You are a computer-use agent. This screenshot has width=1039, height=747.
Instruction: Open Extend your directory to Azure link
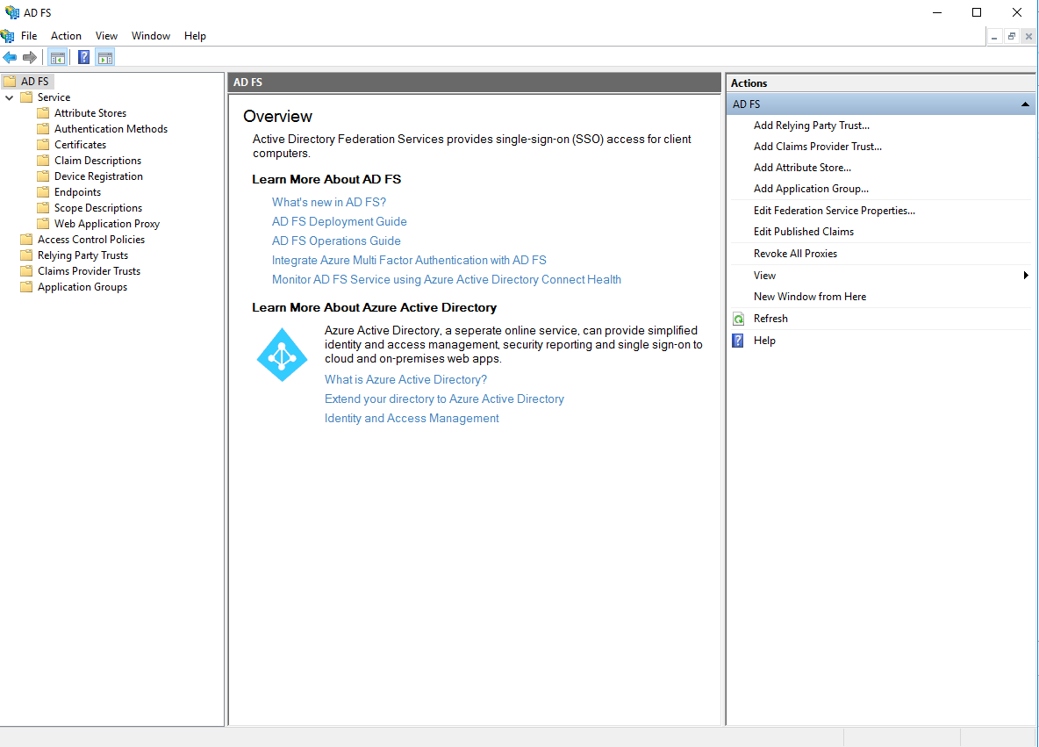(x=444, y=399)
